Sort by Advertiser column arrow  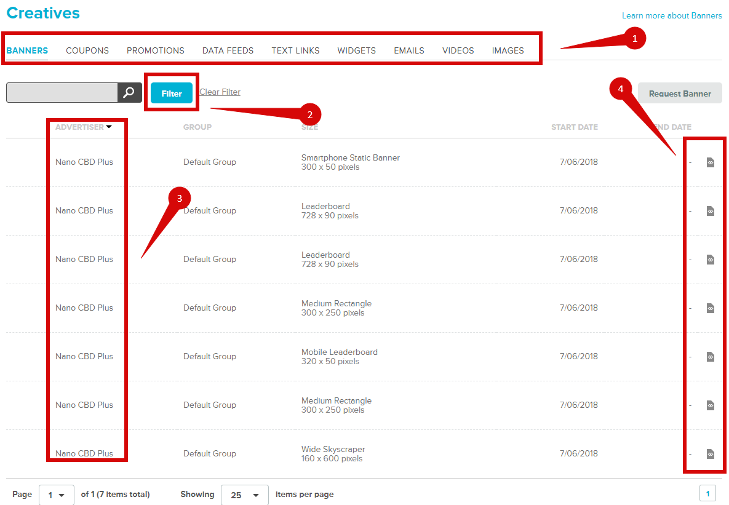pyautogui.click(x=109, y=127)
